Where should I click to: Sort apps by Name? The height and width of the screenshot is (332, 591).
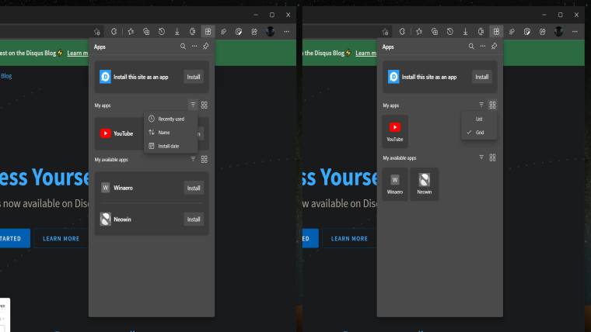(x=171, y=133)
